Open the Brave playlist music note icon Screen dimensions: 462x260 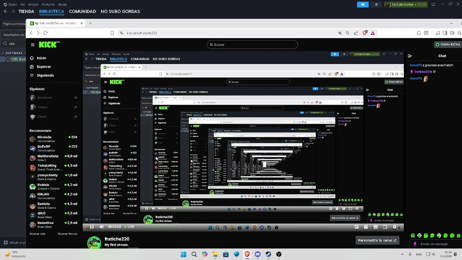point(438,33)
